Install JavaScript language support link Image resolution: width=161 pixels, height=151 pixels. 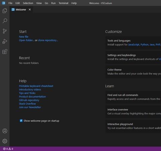pos(134,45)
